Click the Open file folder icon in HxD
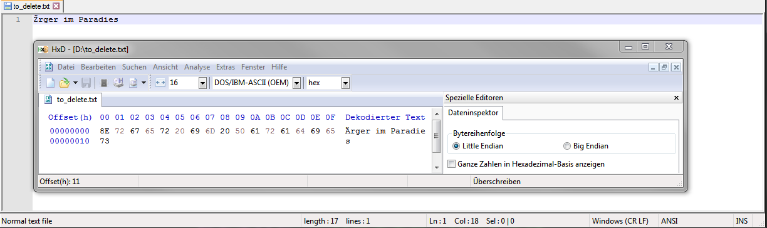This screenshot has height=228, width=767. tap(64, 83)
